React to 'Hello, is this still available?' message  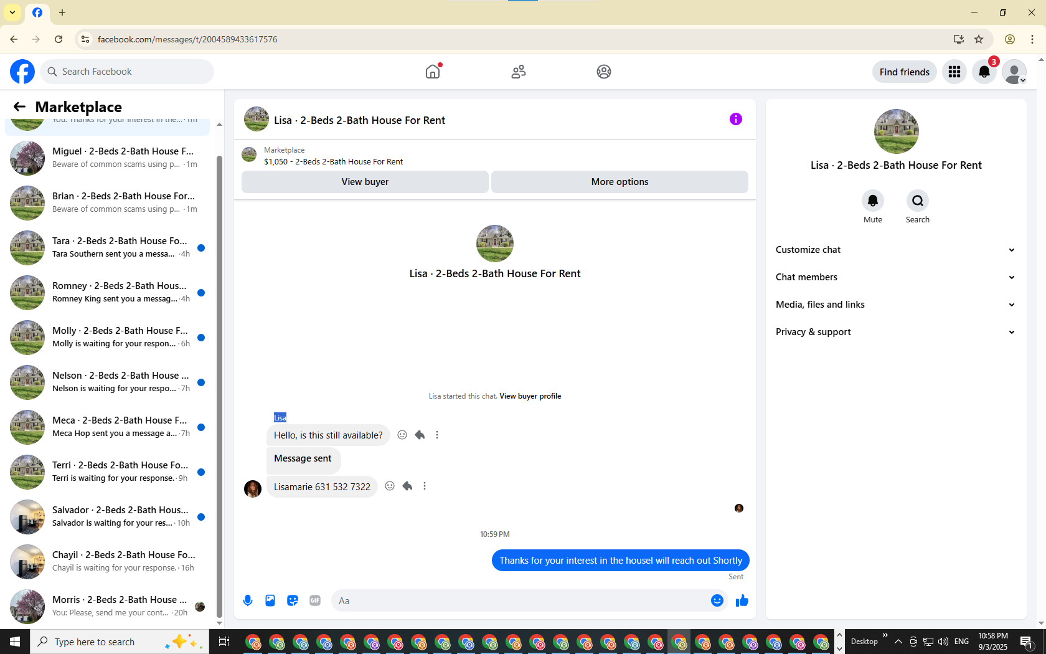[x=402, y=435]
